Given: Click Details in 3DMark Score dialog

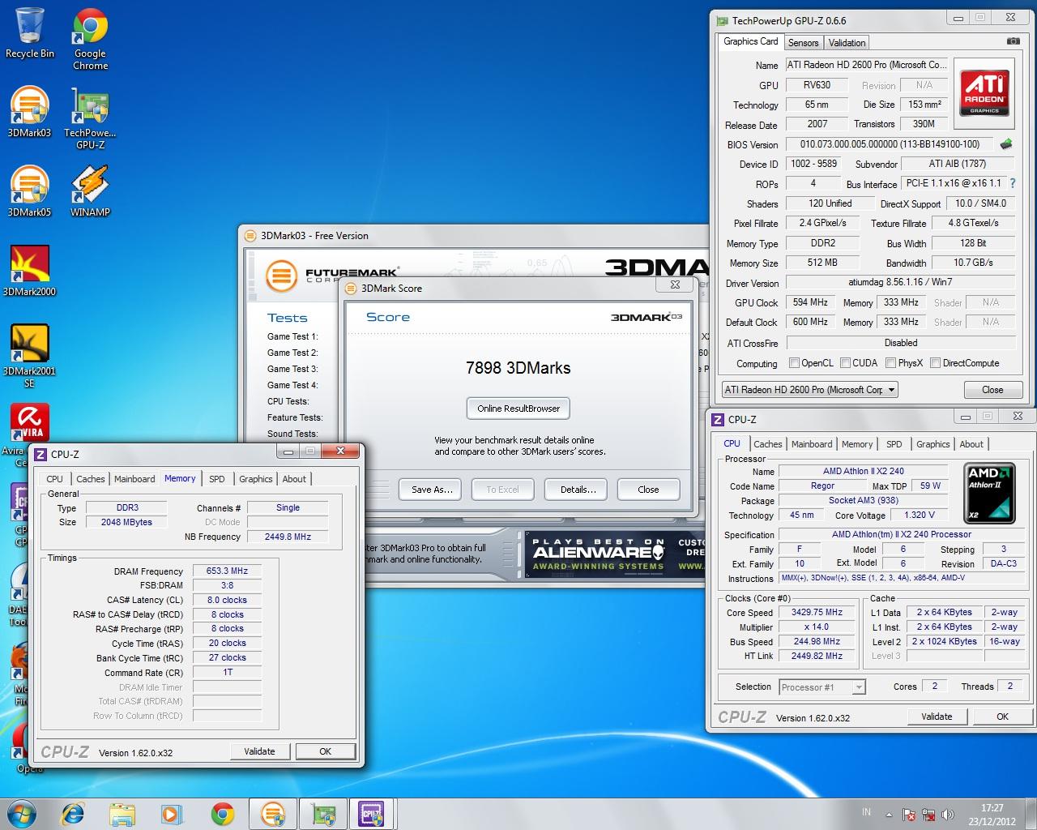Looking at the screenshot, I should tap(578, 490).
